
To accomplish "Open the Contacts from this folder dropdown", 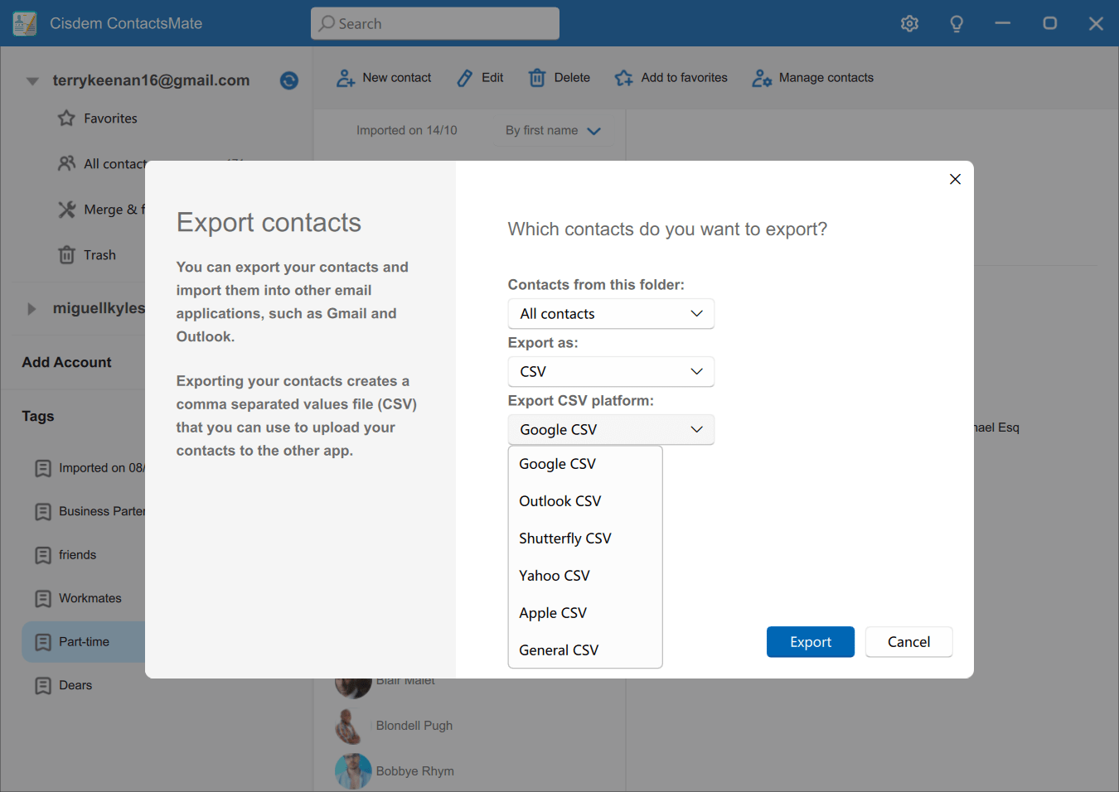I will pos(611,314).
